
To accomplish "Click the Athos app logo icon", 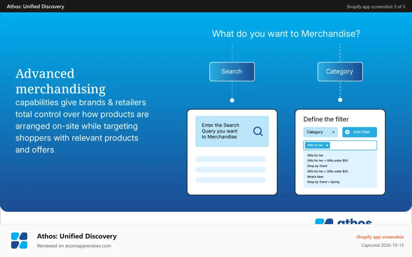I will (x=19, y=241).
